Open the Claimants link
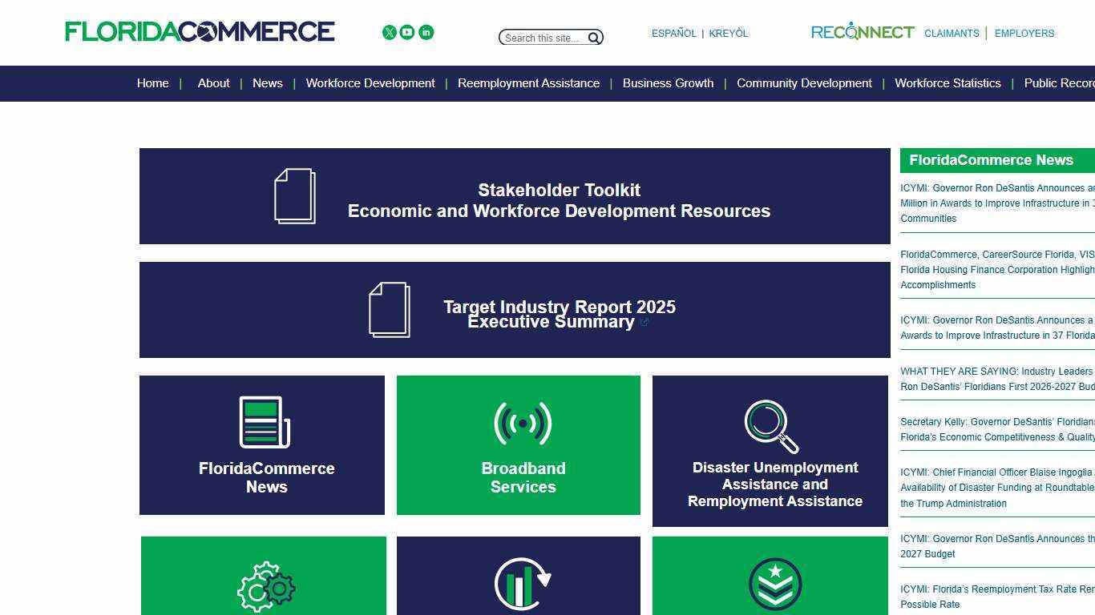This screenshot has height=615, width=1095. click(952, 34)
